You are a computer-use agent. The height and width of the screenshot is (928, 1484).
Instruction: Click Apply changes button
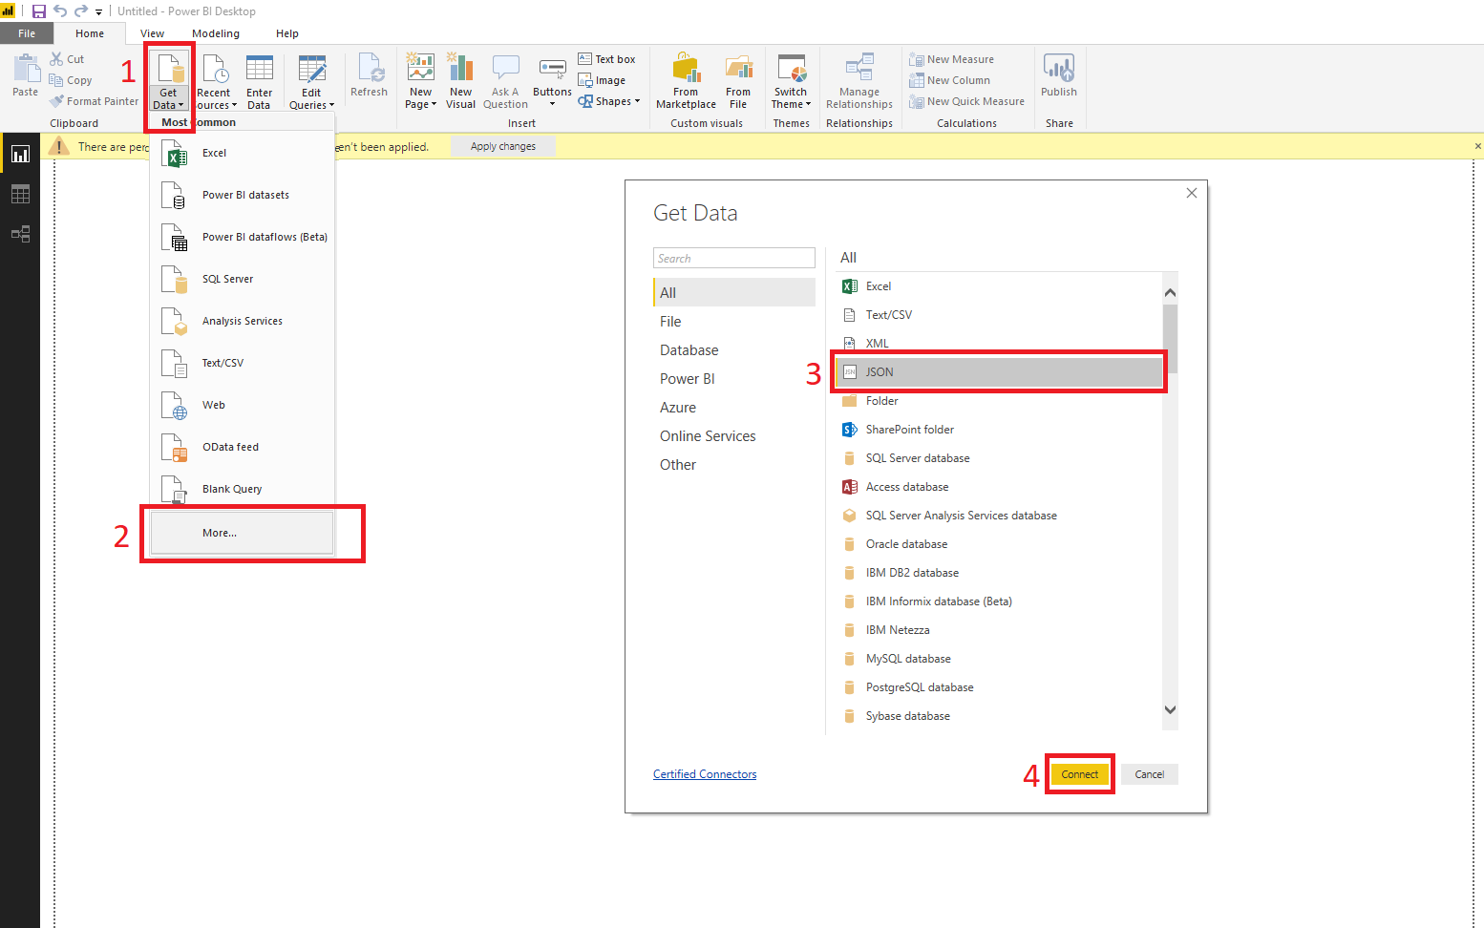503,146
